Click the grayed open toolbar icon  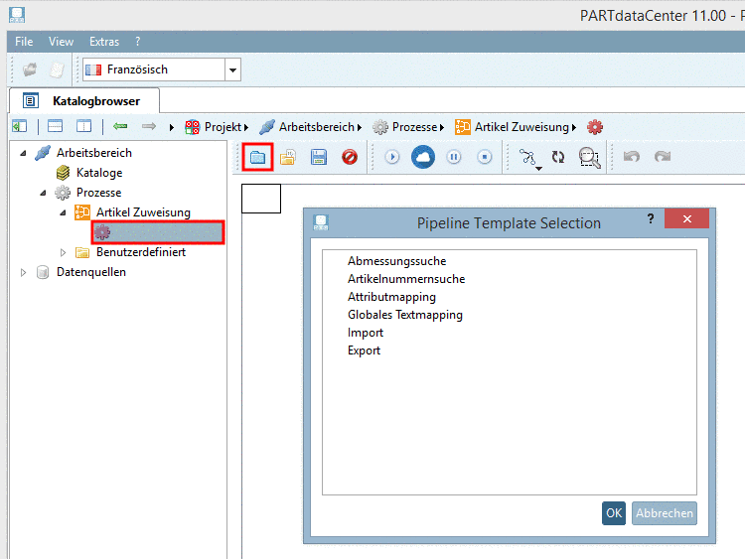pos(30,70)
